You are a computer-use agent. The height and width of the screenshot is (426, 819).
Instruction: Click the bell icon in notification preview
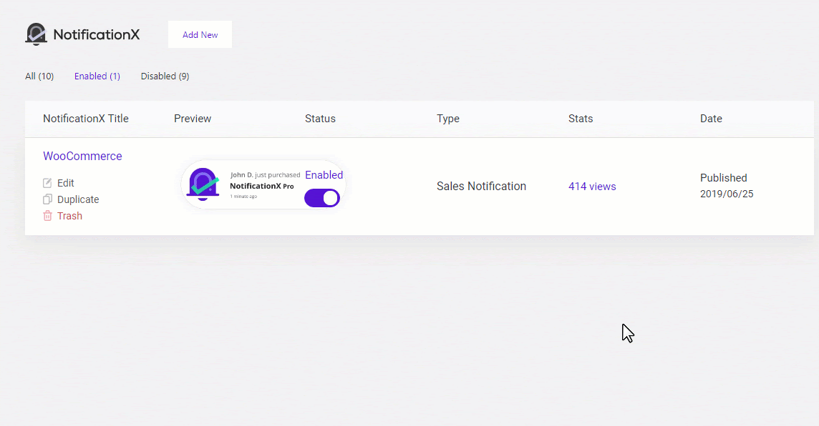point(203,184)
